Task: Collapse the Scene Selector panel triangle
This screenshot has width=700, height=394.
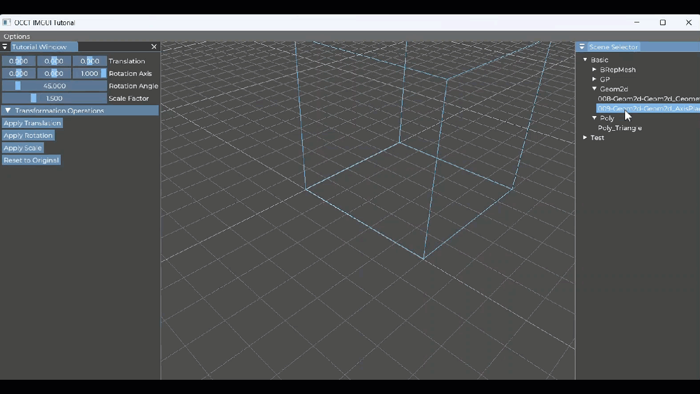Action: tap(582, 47)
